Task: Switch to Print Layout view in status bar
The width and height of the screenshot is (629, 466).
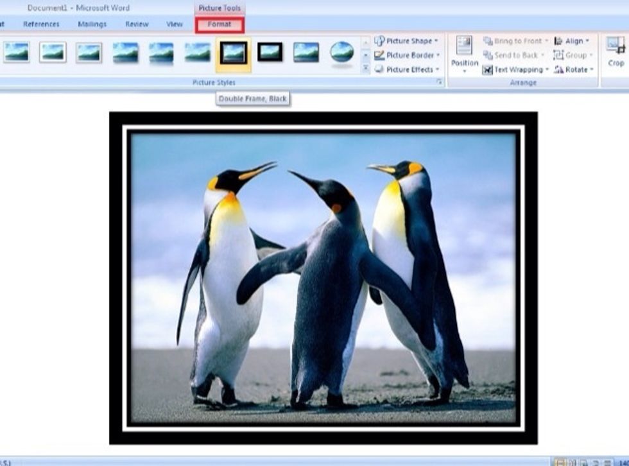Action: pyautogui.click(x=560, y=462)
